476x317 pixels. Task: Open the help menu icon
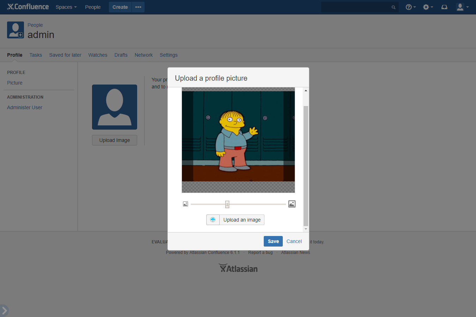410,7
